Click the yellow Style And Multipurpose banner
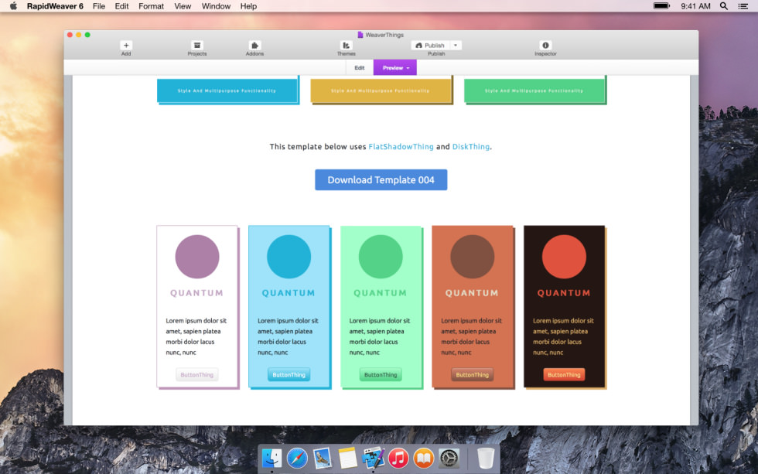758x474 pixels. pos(381,90)
